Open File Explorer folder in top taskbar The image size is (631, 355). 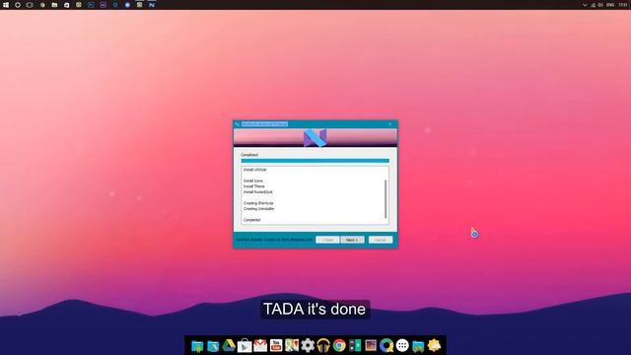point(54,5)
